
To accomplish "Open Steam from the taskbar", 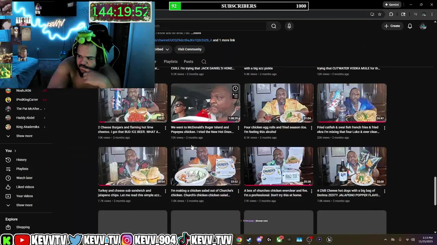I will tap(249, 240).
